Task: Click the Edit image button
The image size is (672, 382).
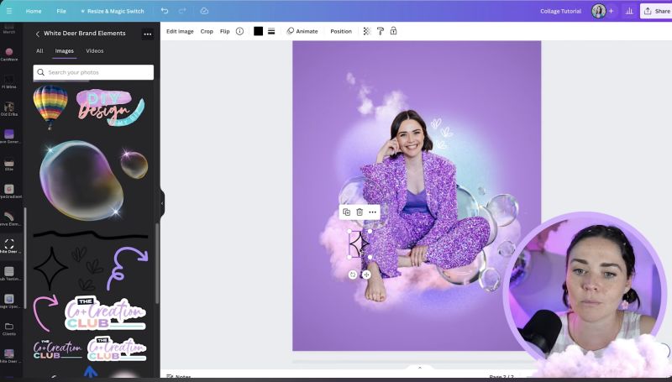Action: click(180, 31)
